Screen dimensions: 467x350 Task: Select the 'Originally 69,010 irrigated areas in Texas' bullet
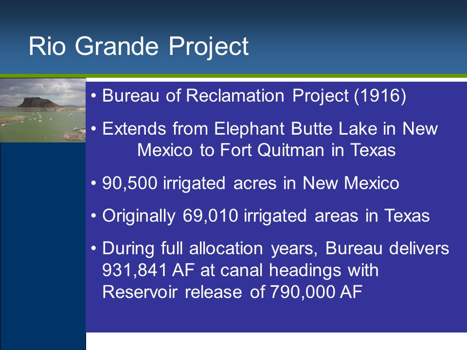click(x=266, y=216)
